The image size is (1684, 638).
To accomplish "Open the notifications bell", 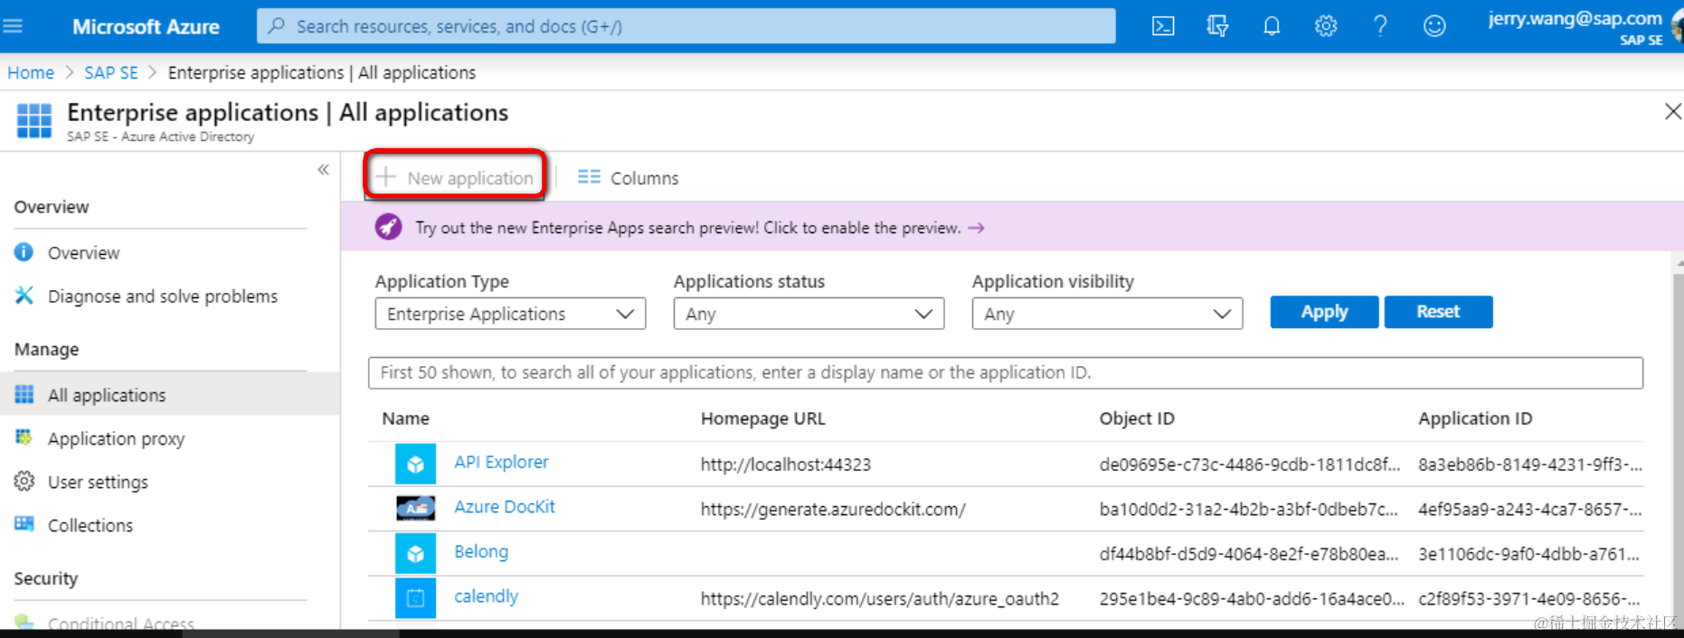I will point(1272,26).
